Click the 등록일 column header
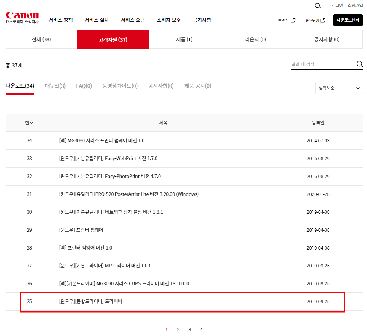367x336 pixels. point(318,123)
